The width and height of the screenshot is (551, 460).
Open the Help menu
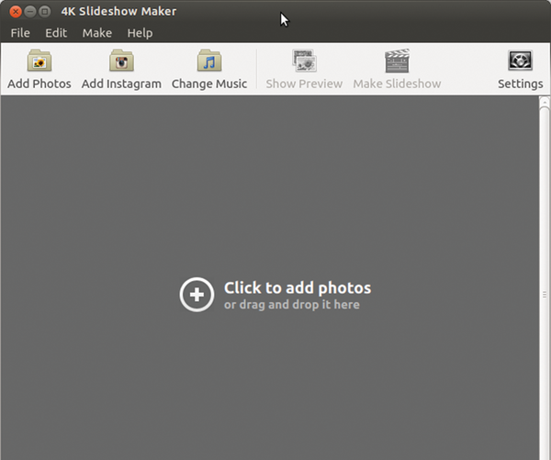coord(140,33)
